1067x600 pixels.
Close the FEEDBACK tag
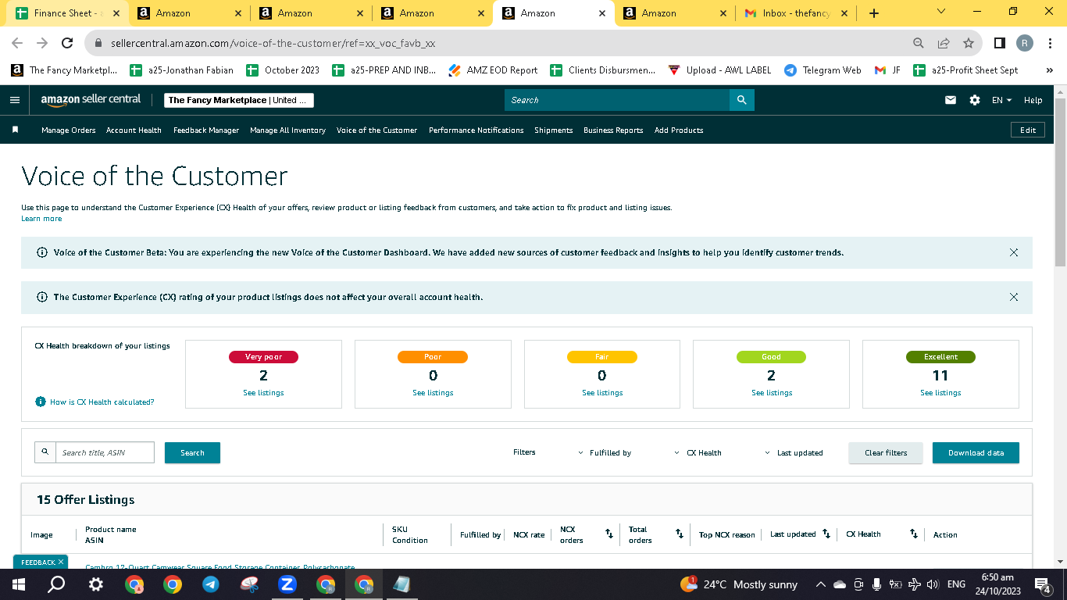point(61,562)
